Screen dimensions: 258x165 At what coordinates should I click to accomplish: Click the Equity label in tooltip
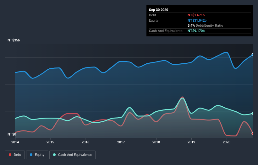tap(154, 20)
